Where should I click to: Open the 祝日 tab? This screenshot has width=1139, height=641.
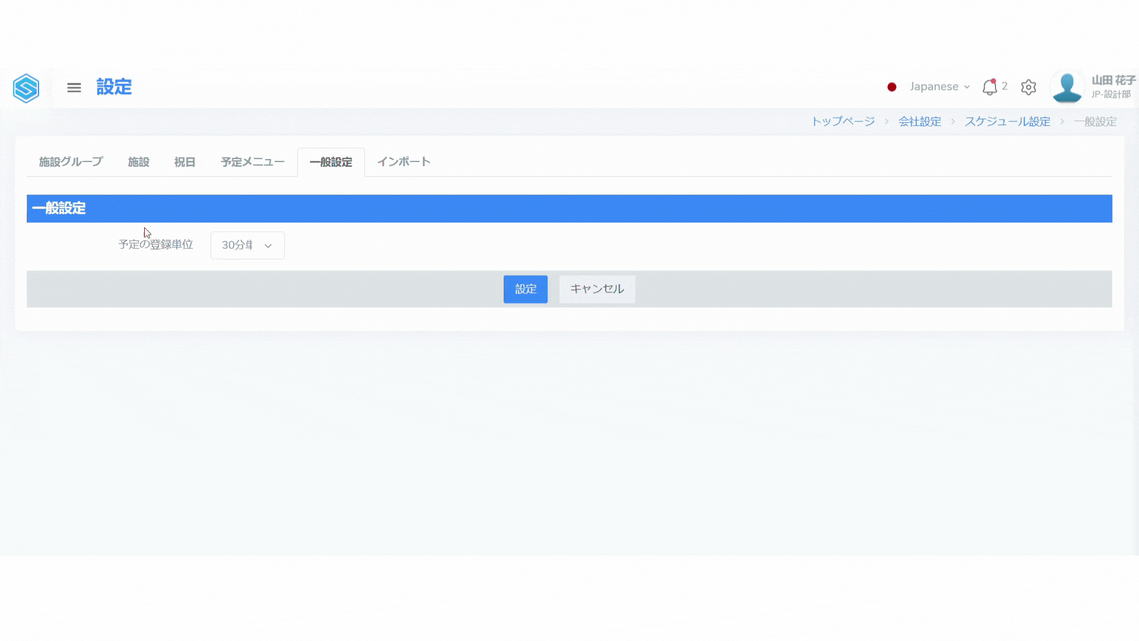pyautogui.click(x=184, y=162)
